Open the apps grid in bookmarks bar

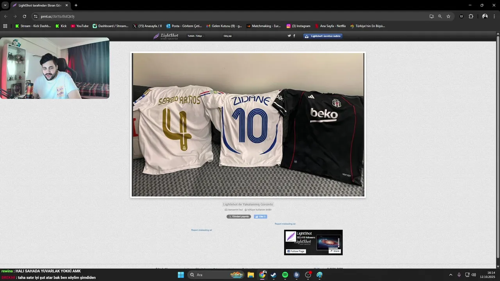click(x=5, y=26)
